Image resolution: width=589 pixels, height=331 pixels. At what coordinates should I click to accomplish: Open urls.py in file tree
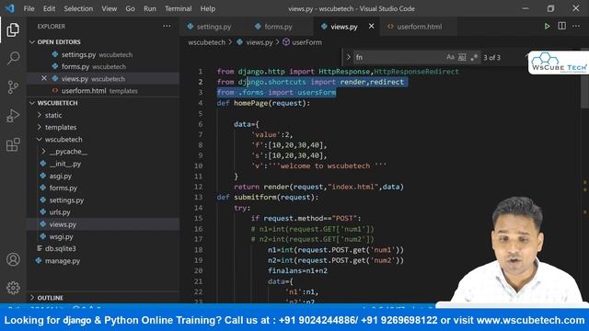pos(60,212)
